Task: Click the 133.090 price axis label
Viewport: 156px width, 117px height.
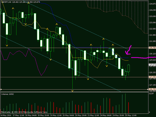Action: 153,22
